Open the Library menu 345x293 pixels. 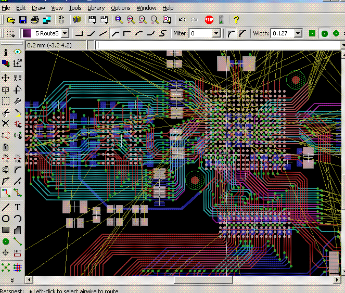point(96,8)
